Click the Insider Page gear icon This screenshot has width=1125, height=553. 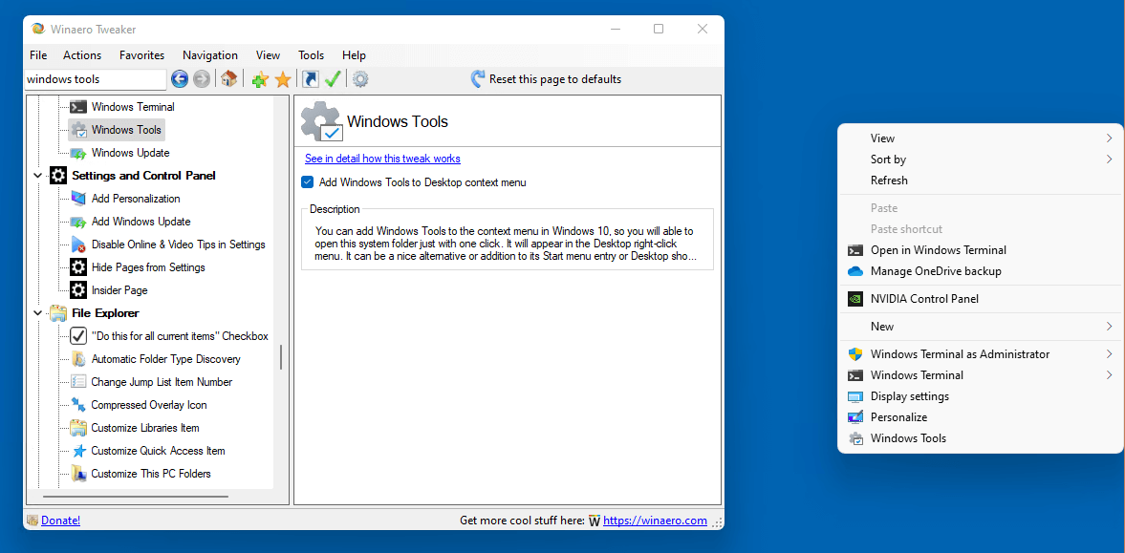(x=78, y=290)
